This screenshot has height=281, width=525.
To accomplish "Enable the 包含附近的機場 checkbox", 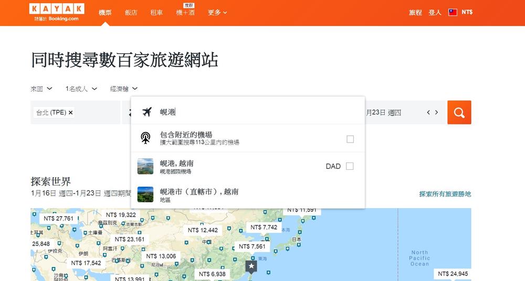I will [x=350, y=139].
